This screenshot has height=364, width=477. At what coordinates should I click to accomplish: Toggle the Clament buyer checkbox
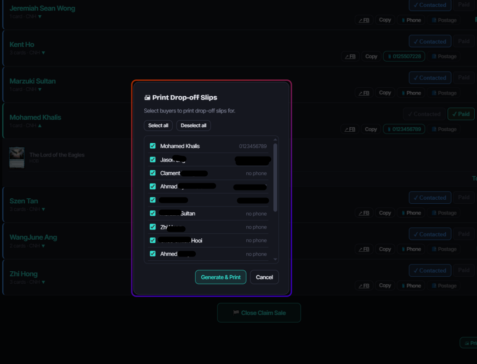pyautogui.click(x=153, y=173)
